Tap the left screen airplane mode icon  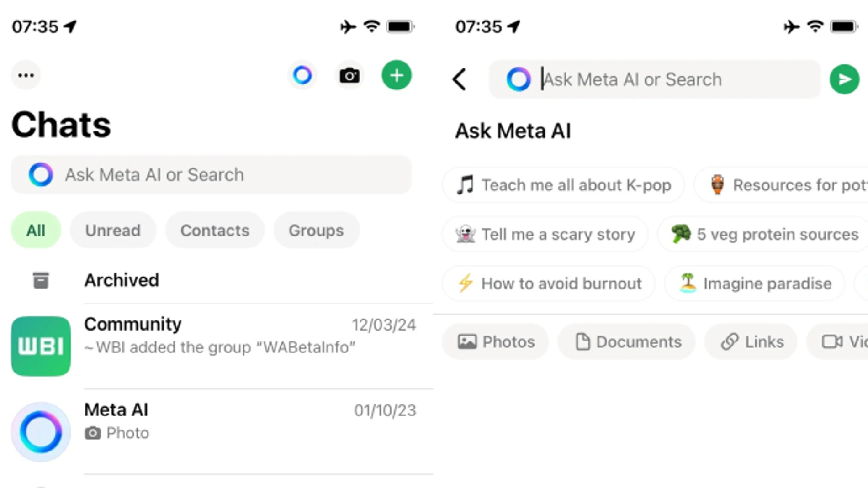point(348,27)
